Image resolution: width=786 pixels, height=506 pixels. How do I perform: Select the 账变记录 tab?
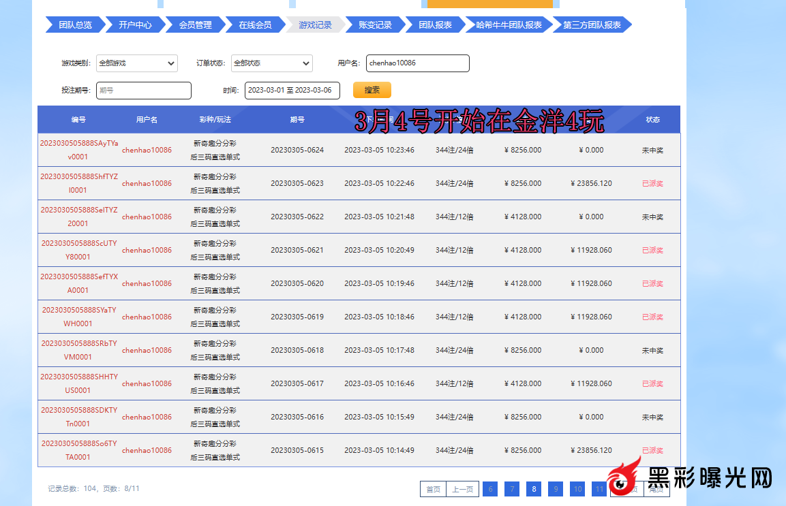375,25
